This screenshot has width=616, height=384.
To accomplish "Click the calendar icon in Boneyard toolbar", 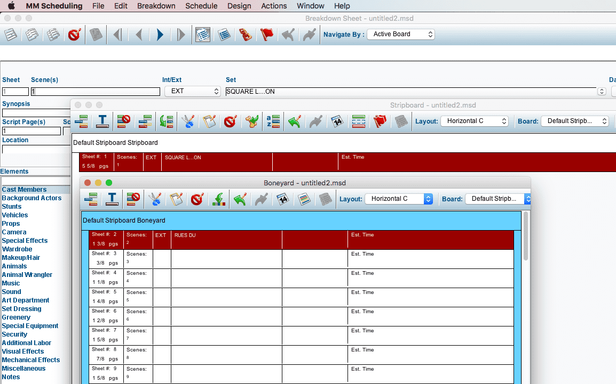I will 282,199.
